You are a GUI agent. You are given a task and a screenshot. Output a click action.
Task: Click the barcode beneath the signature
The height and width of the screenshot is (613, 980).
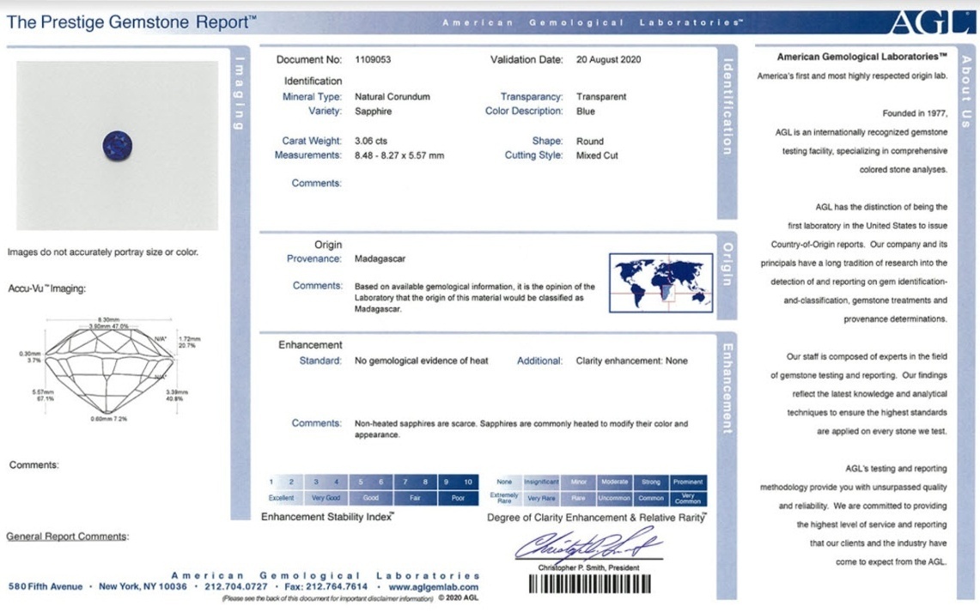588,584
